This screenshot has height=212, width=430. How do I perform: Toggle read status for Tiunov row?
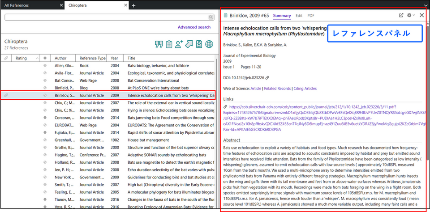point(45,199)
